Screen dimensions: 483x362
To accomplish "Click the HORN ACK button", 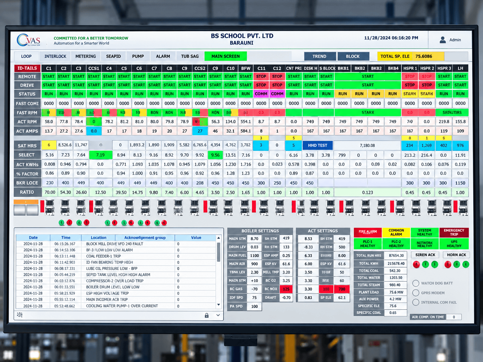I will click(x=457, y=255).
